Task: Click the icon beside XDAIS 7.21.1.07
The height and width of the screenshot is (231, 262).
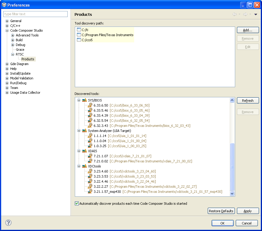Action: coord(90,156)
